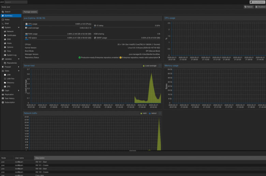Select the Summary menu item
The width and height of the screenshot is (266, 176).
point(9,16)
